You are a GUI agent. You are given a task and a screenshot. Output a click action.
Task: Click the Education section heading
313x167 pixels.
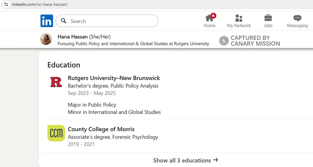64,65
